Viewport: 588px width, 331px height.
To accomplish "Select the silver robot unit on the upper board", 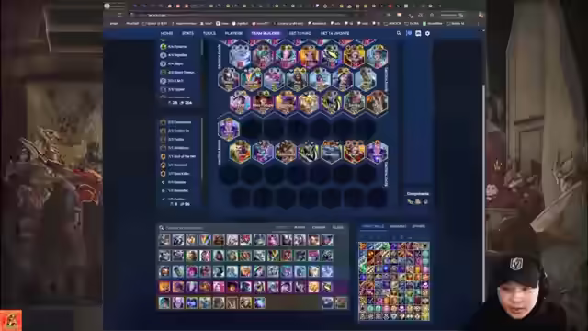I will click(240, 57).
